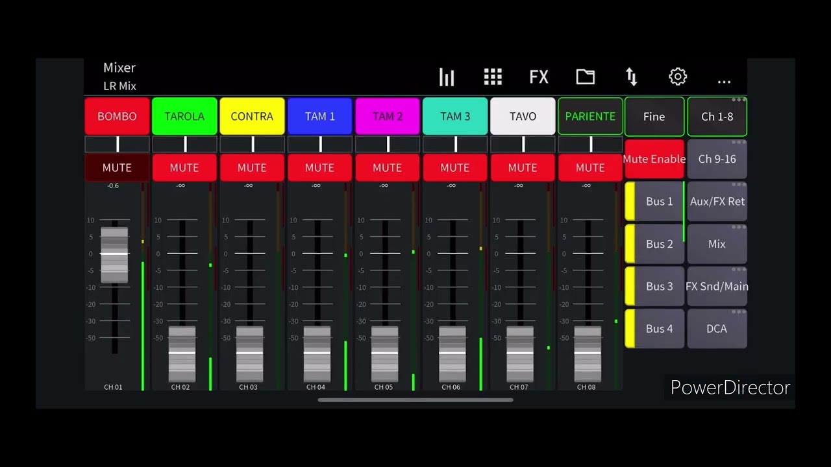Open the three-dots overflow menu

pyautogui.click(x=724, y=82)
